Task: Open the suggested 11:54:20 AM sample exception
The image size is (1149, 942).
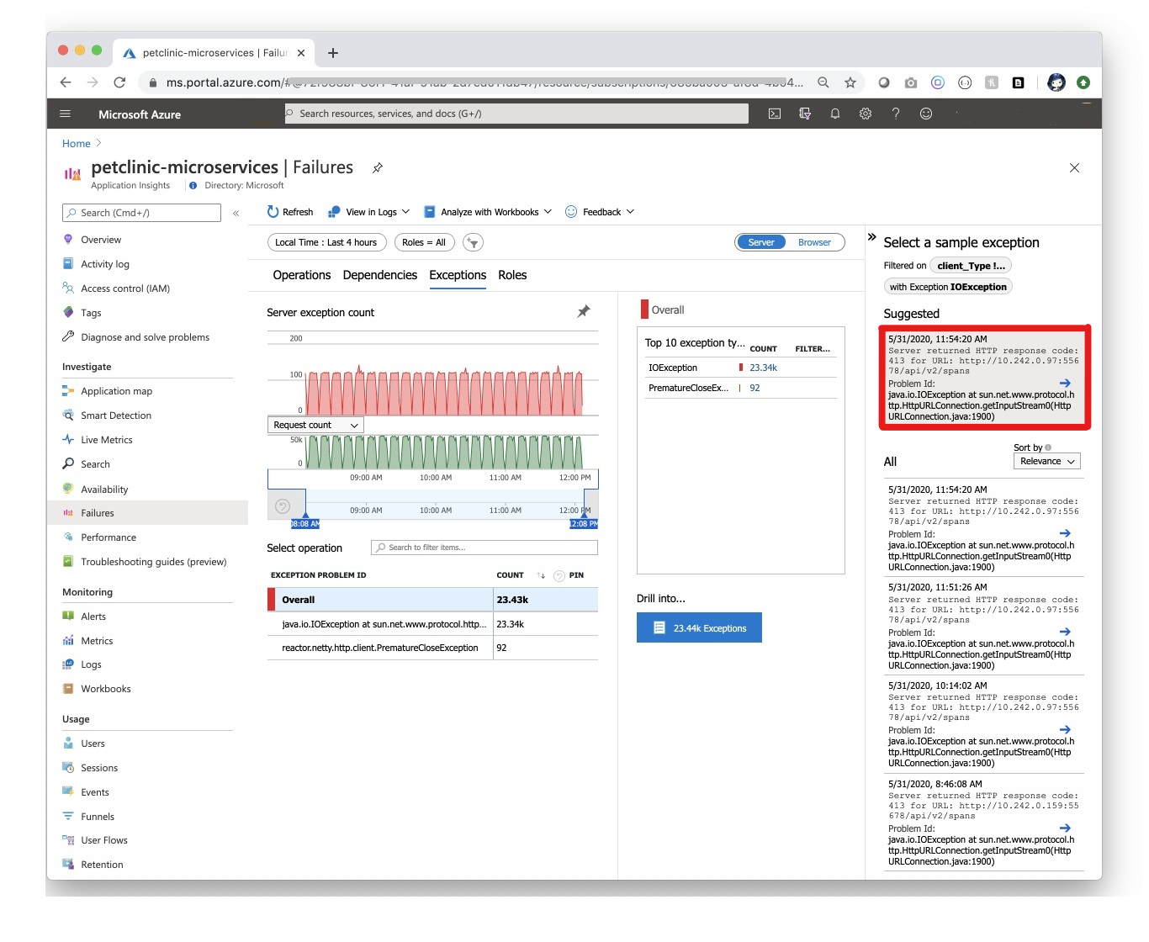Action: [x=984, y=378]
